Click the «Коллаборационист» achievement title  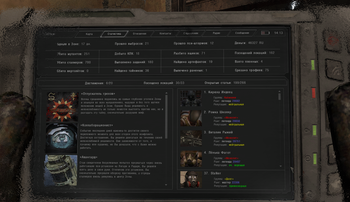click(x=97, y=125)
